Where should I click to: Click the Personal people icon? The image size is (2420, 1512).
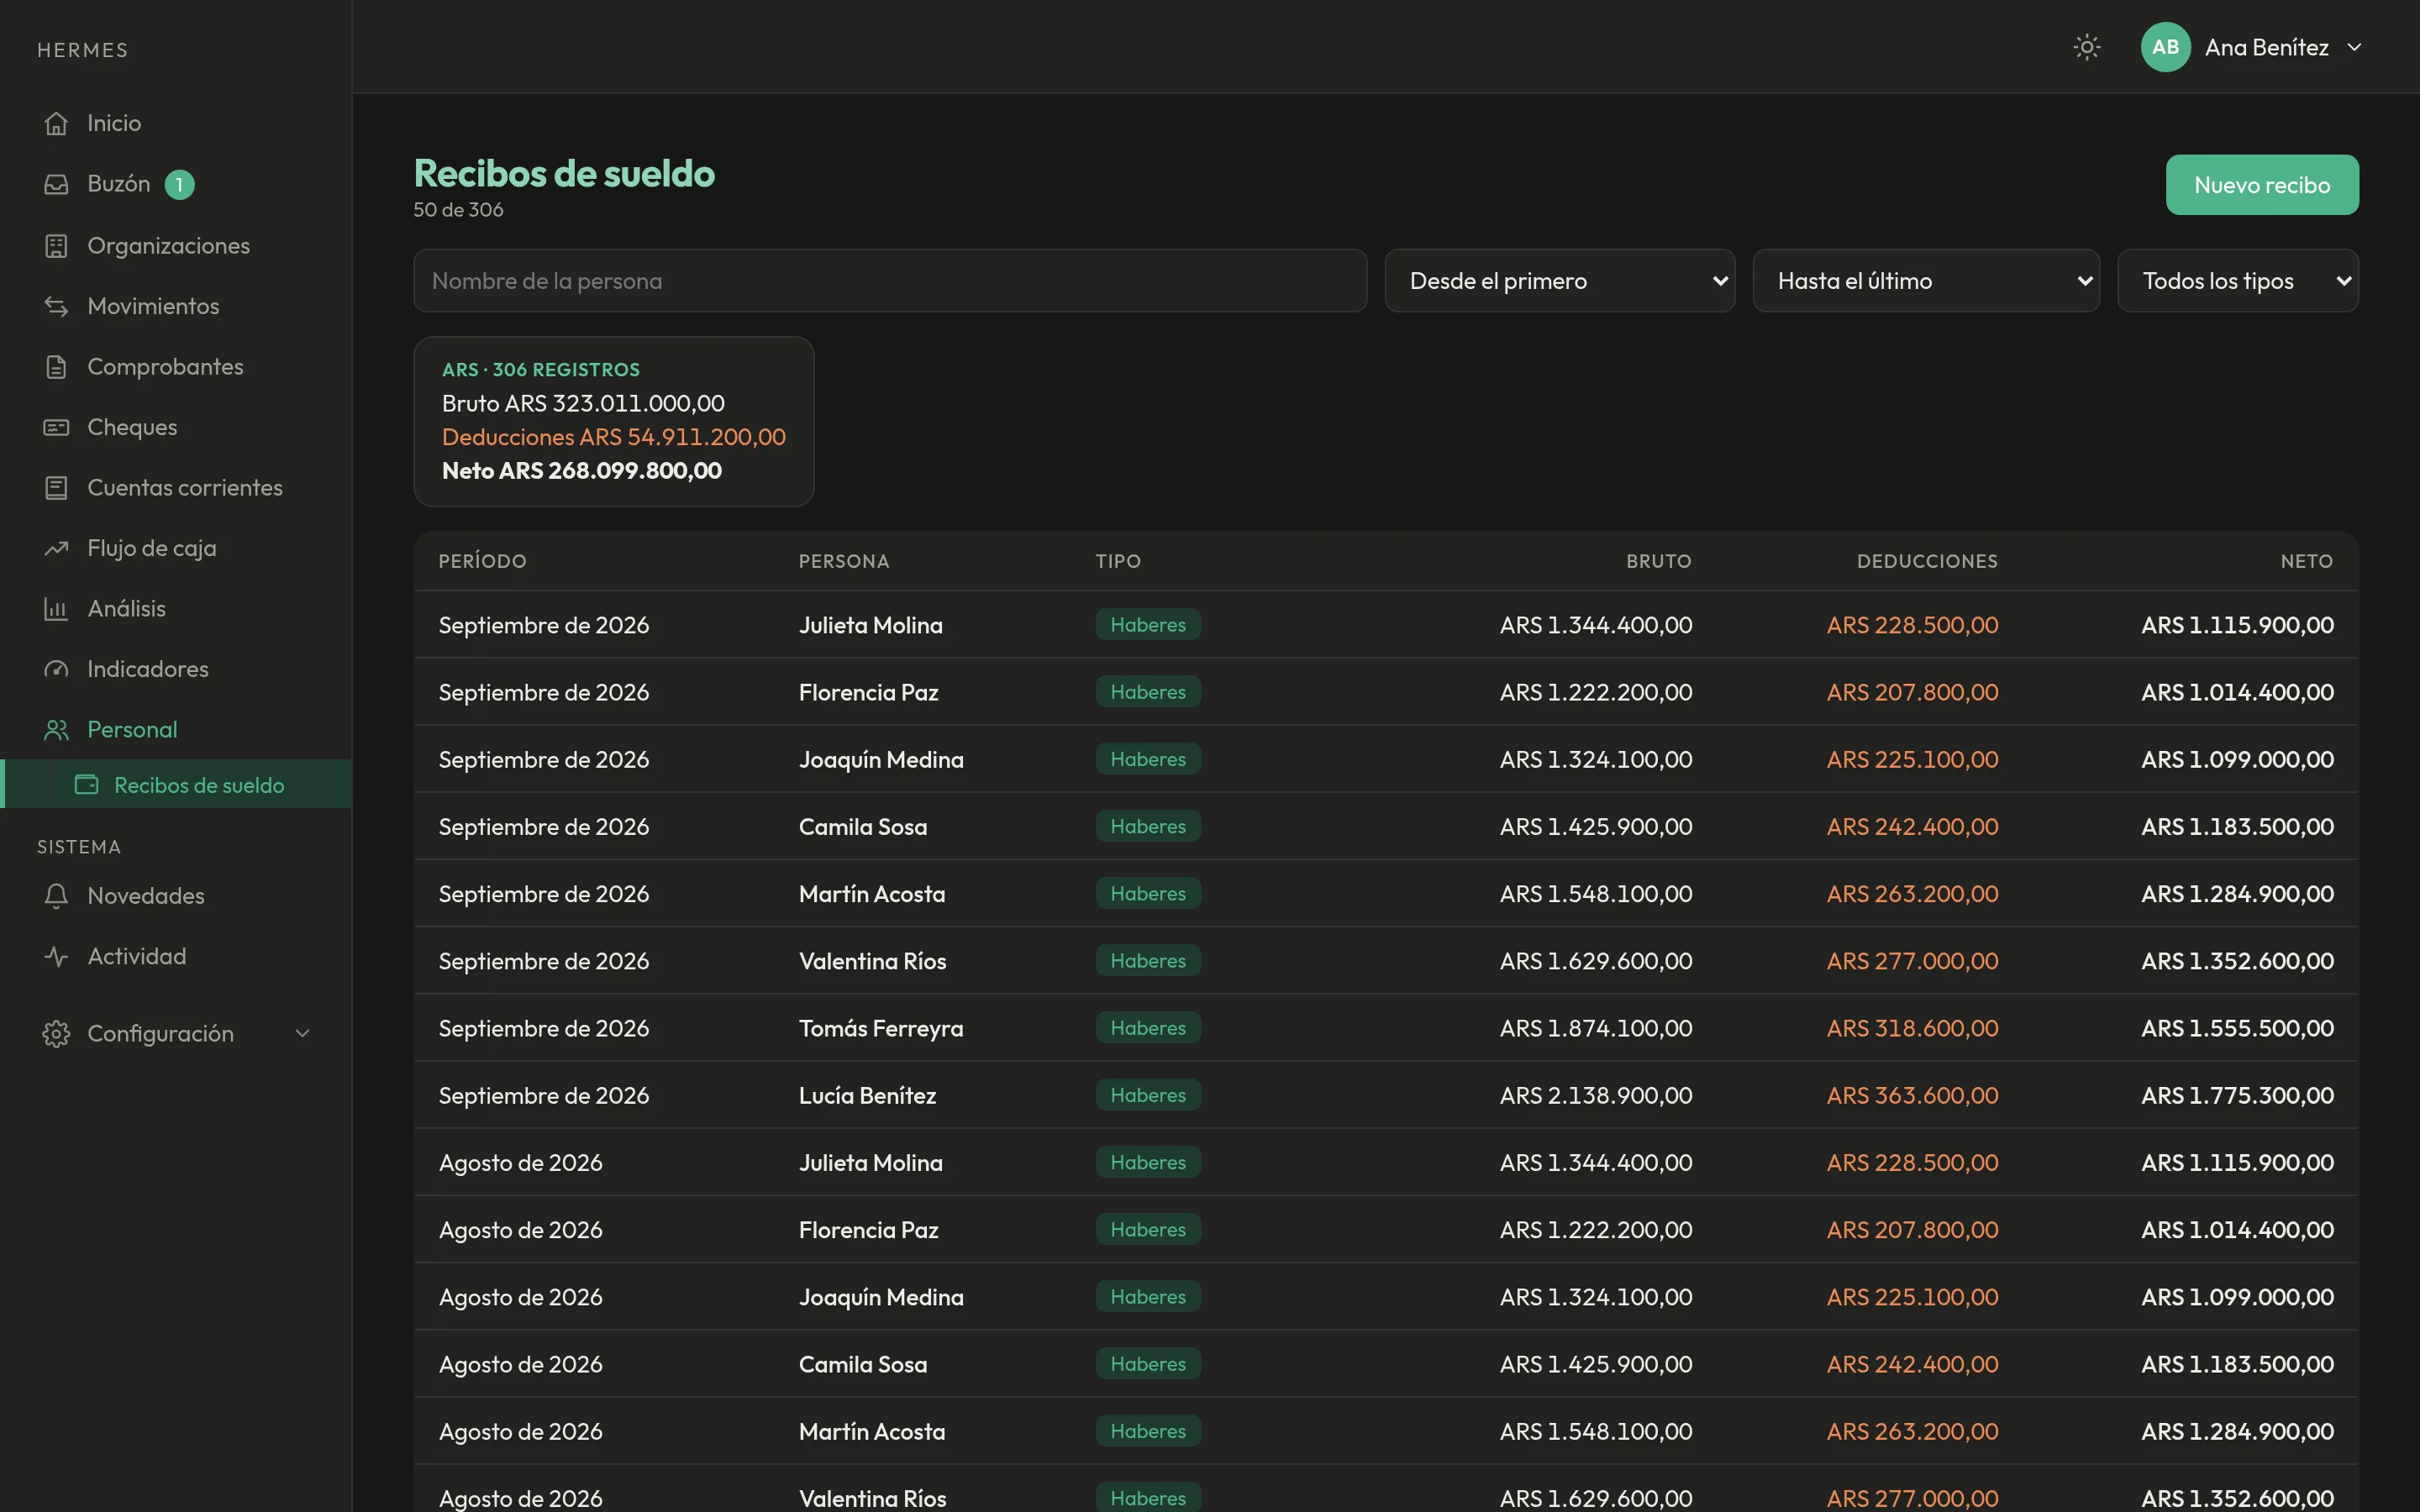tap(56, 729)
